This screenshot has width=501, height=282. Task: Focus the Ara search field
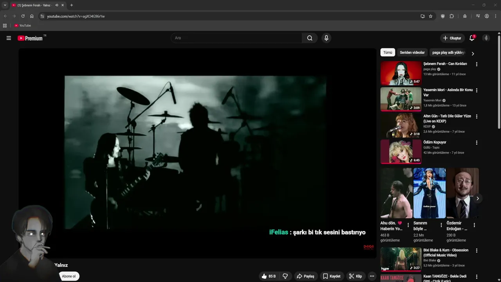[x=236, y=38]
